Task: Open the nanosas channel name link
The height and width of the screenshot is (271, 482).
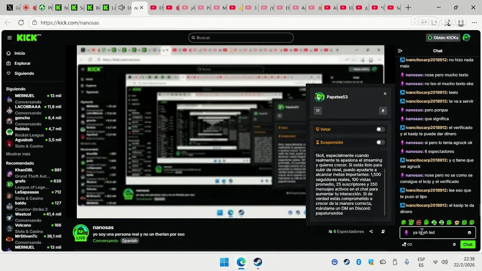Action: (x=103, y=227)
